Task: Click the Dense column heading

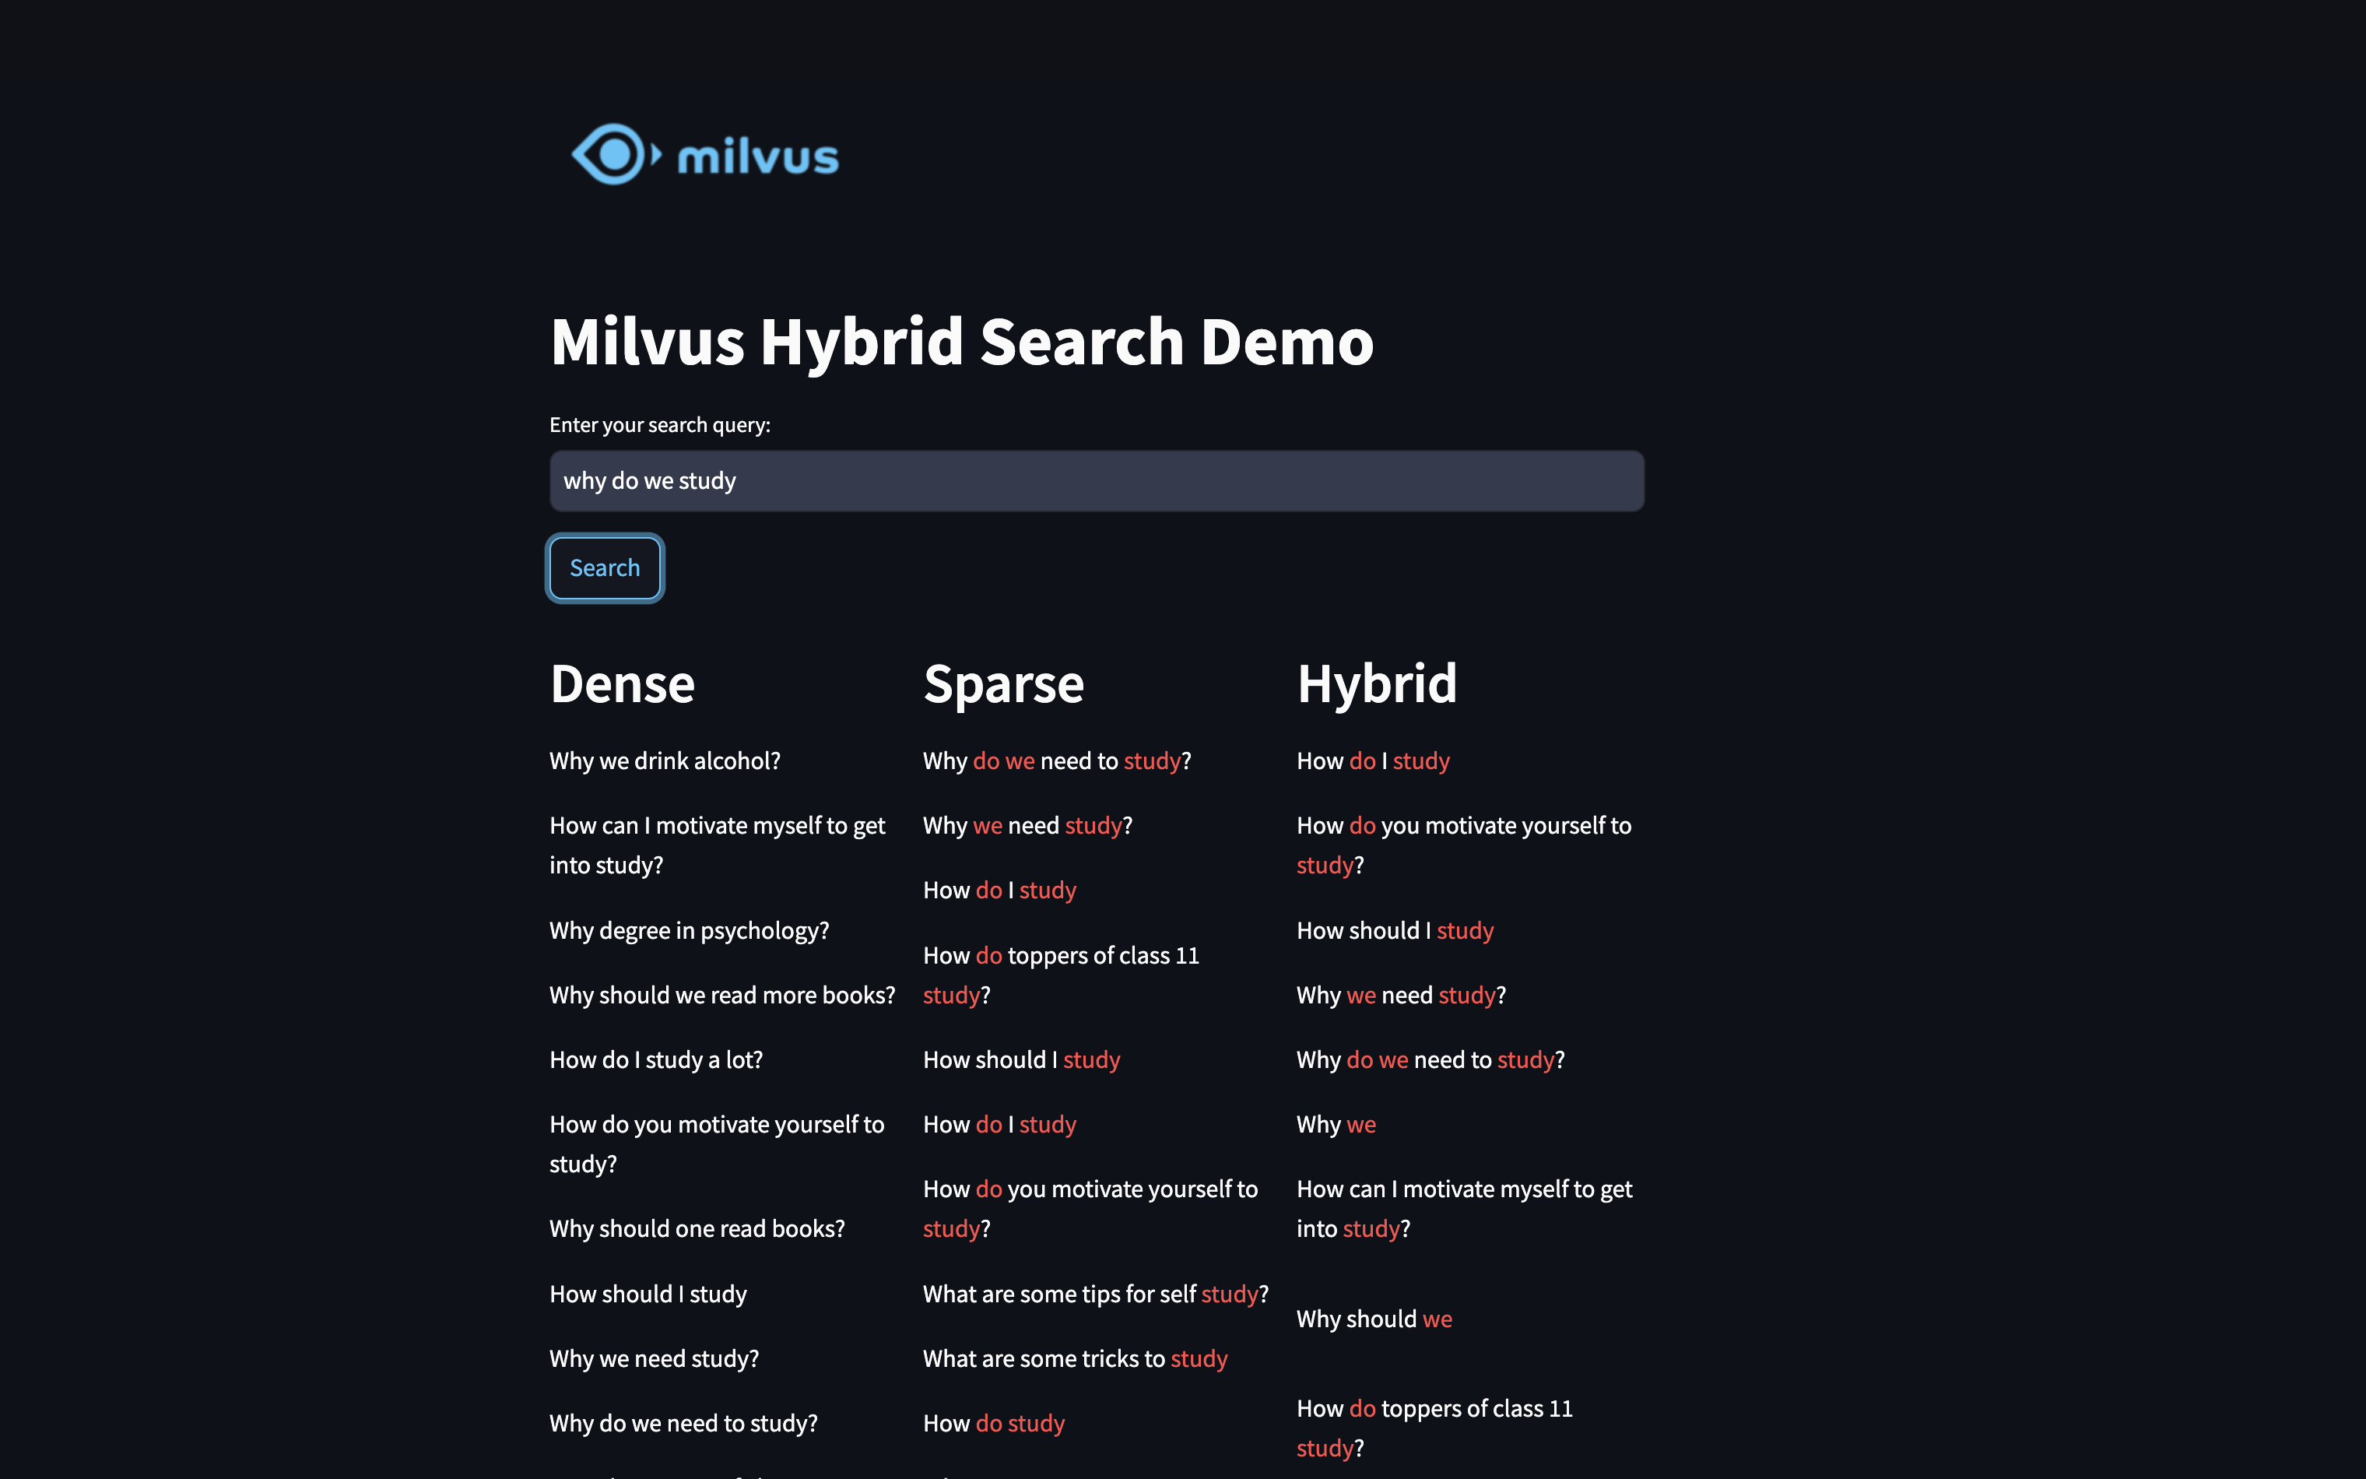Action: click(622, 683)
